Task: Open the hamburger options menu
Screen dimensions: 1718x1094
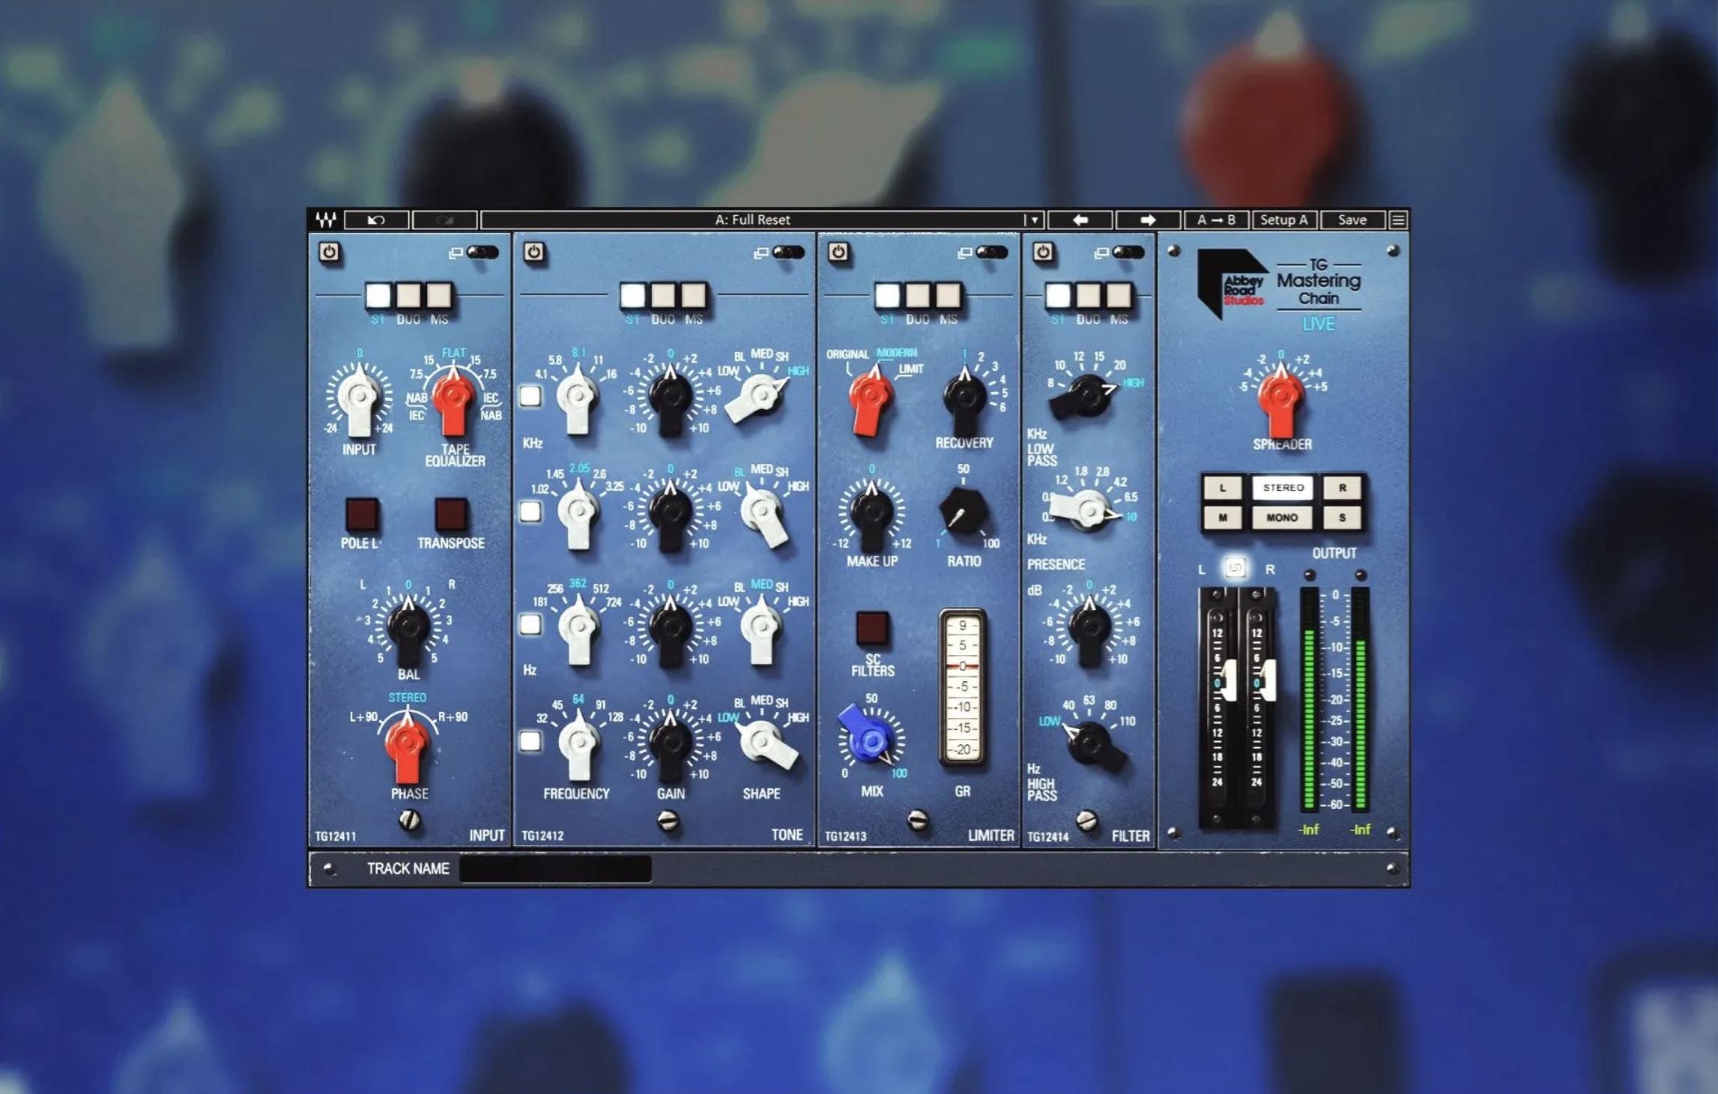Action: (x=1398, y=220)
